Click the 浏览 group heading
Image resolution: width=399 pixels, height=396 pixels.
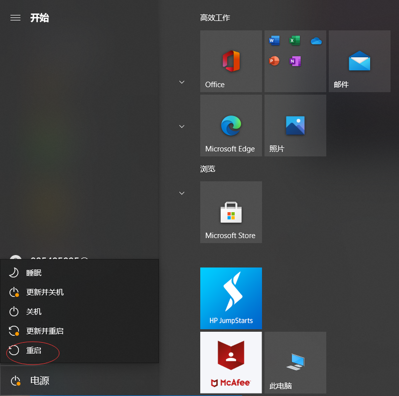click(x=208, y=169)
